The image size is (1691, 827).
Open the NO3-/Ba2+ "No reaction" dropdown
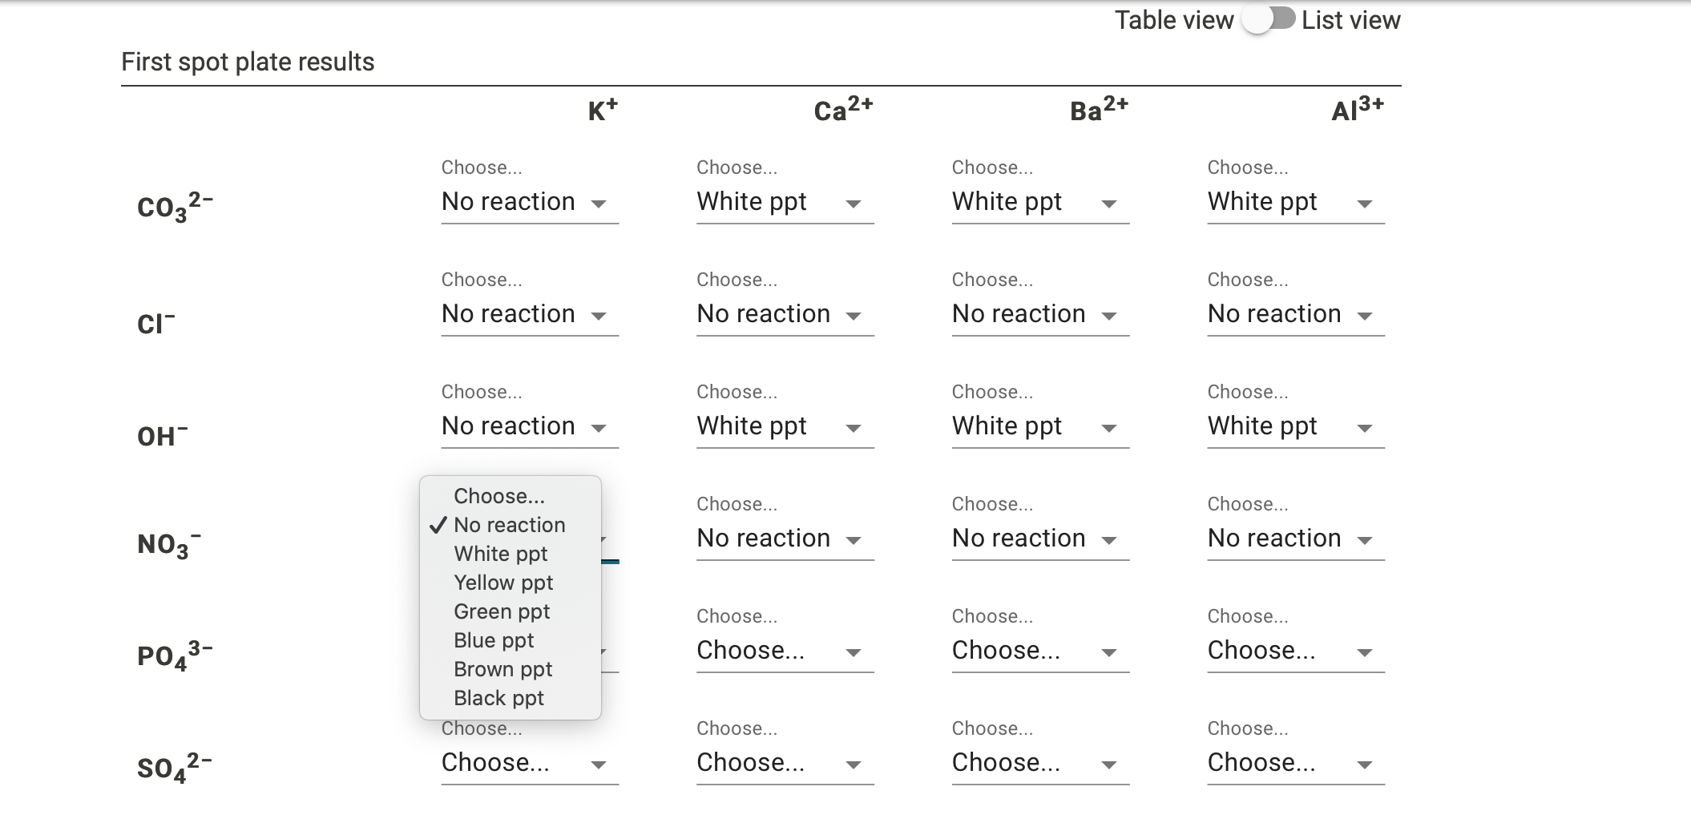(1039, 539)
